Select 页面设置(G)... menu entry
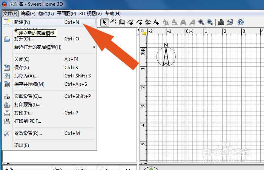264x170 pixels. (49, 96)
